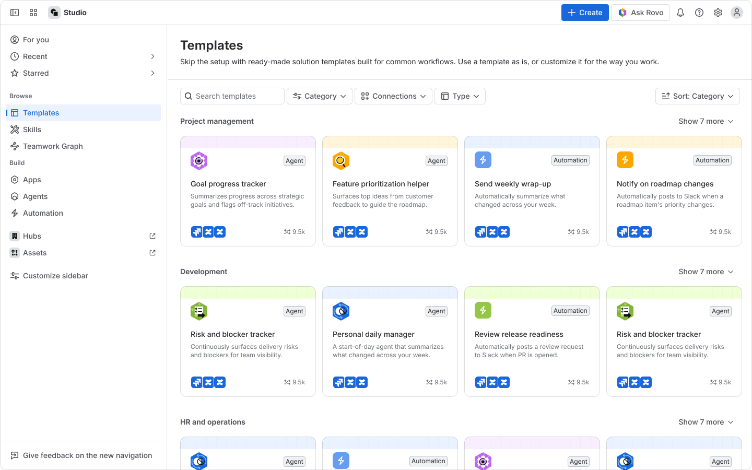The height and width of the screenshot is (470, 752).
Task: Open the Type filter dropdown
Action: pos(460,96)
